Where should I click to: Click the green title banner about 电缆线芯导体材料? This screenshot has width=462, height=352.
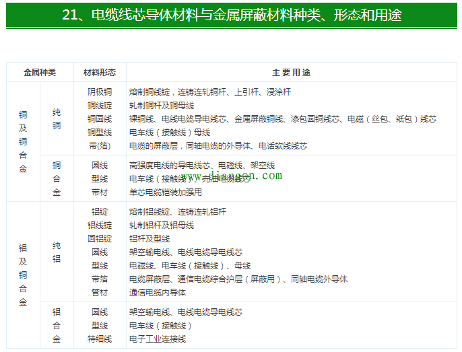click(x=231, y=14)
